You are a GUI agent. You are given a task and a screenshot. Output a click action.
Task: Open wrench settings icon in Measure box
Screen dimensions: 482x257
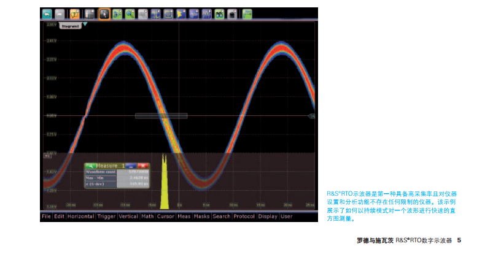(x=90, y=166)
